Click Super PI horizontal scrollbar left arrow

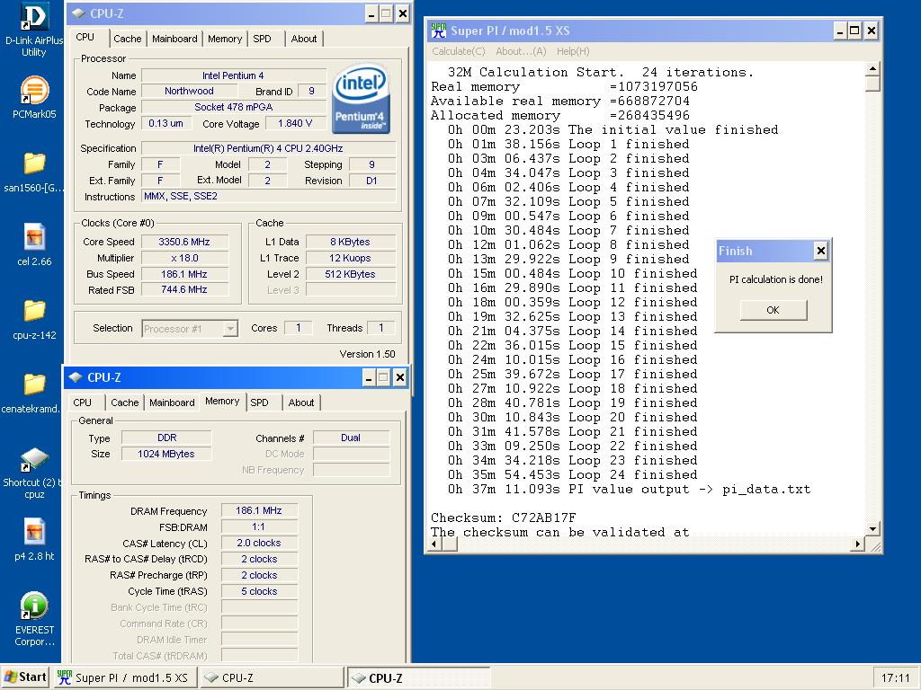tap(436, 544)
